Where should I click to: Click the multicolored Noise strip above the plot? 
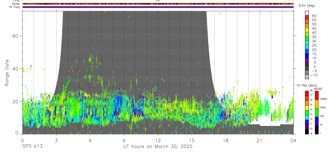click(158, 4)
